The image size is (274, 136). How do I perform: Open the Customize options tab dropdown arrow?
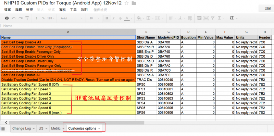tap(99, 129)
